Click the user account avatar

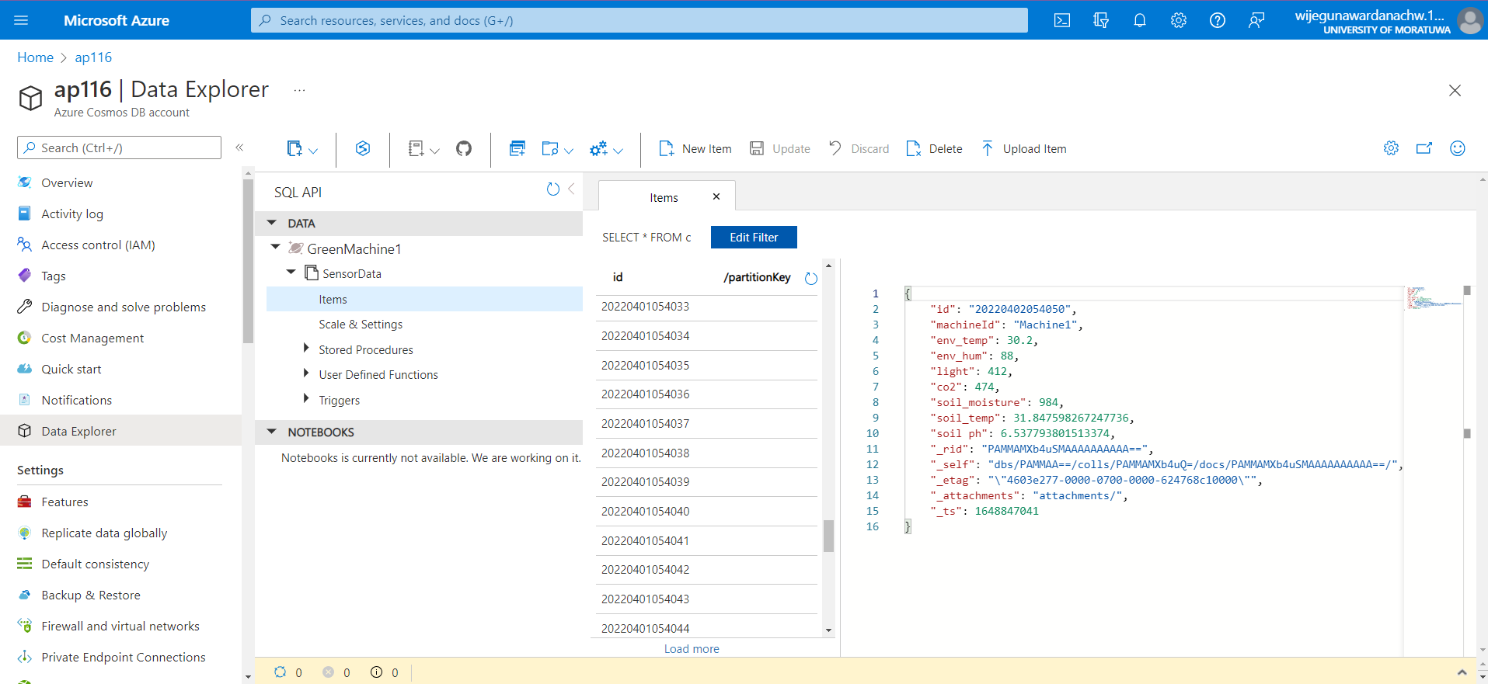(1470, 20)
